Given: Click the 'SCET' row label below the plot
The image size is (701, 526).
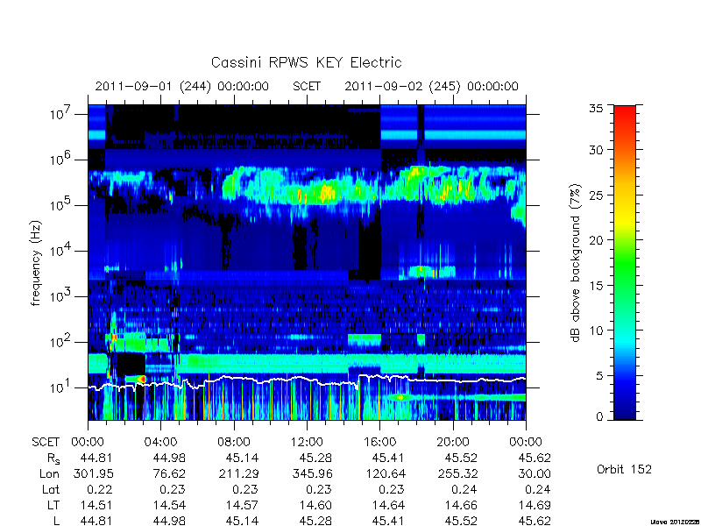Looking at the screenshot, I should coord(46,443).
